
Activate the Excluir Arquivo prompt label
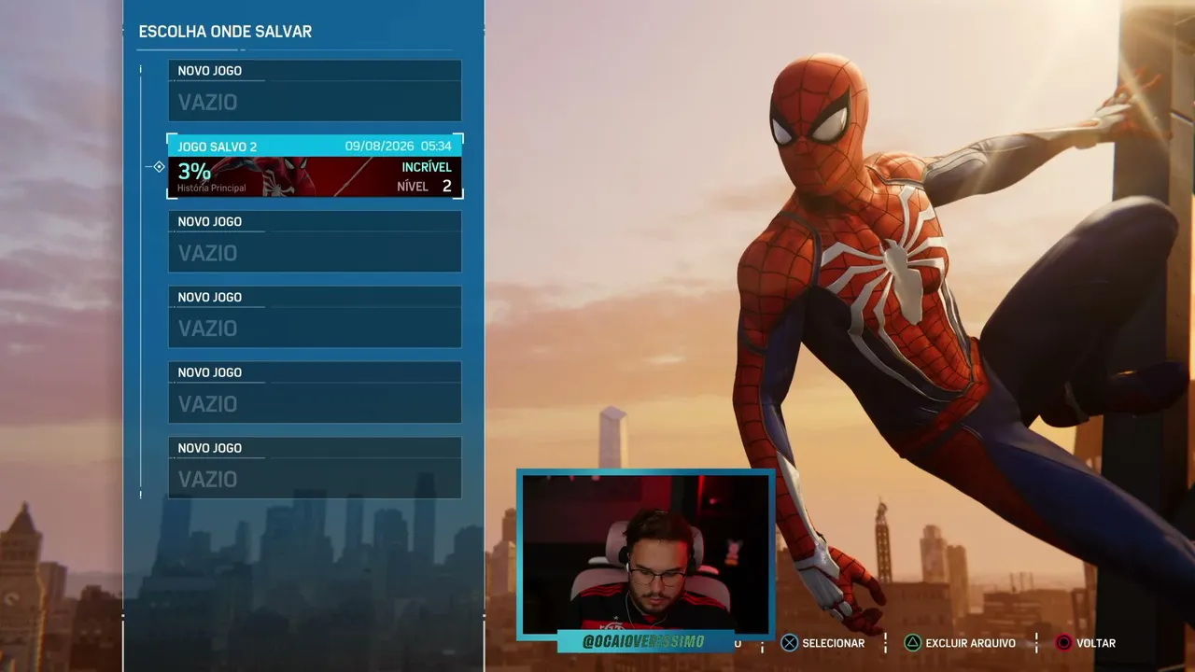point(971,643)
